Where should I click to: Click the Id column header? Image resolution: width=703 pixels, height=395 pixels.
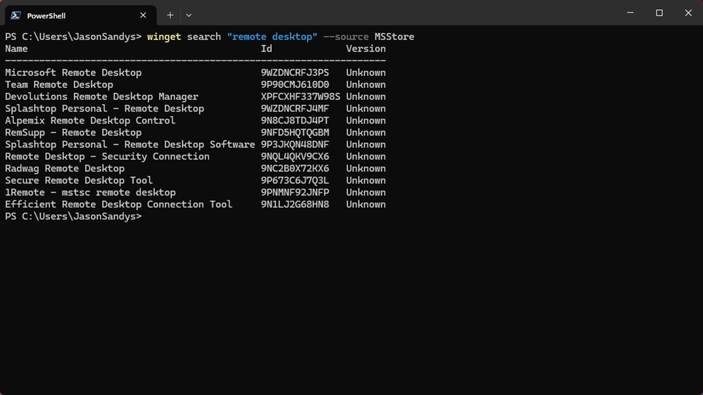[266, 48]
